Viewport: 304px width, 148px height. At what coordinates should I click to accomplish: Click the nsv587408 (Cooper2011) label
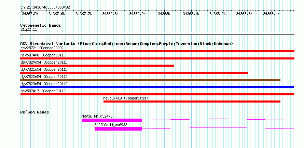[43, 55]
